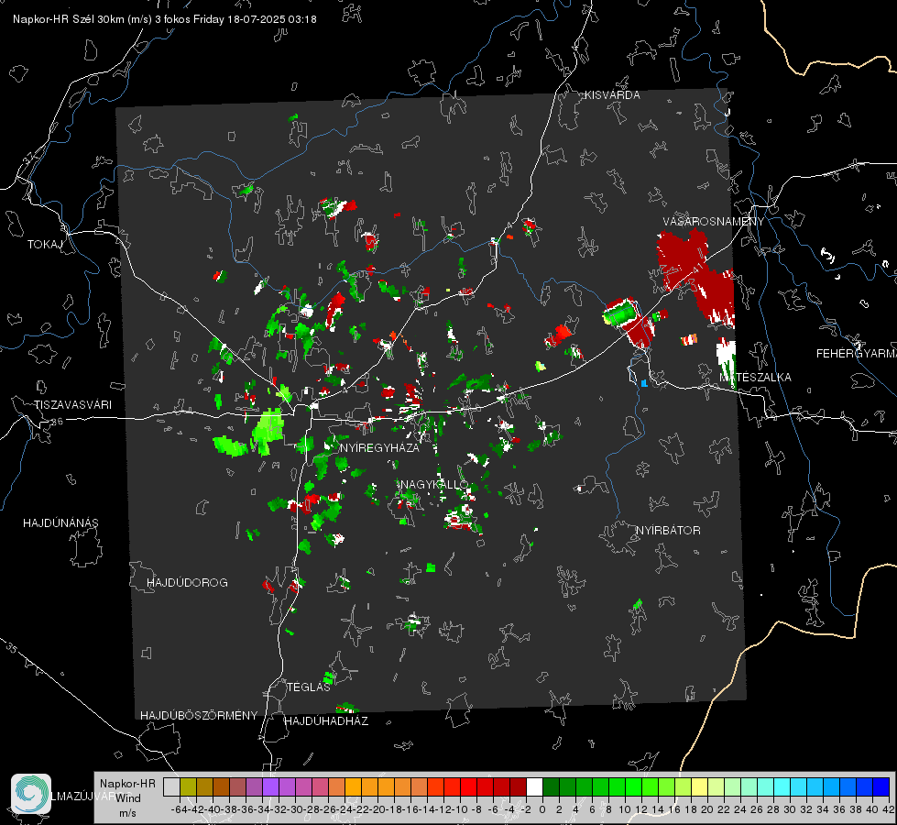
Task: Pick the cyan legend swatch between 28 and 30
Action: [x=782, y=786]
